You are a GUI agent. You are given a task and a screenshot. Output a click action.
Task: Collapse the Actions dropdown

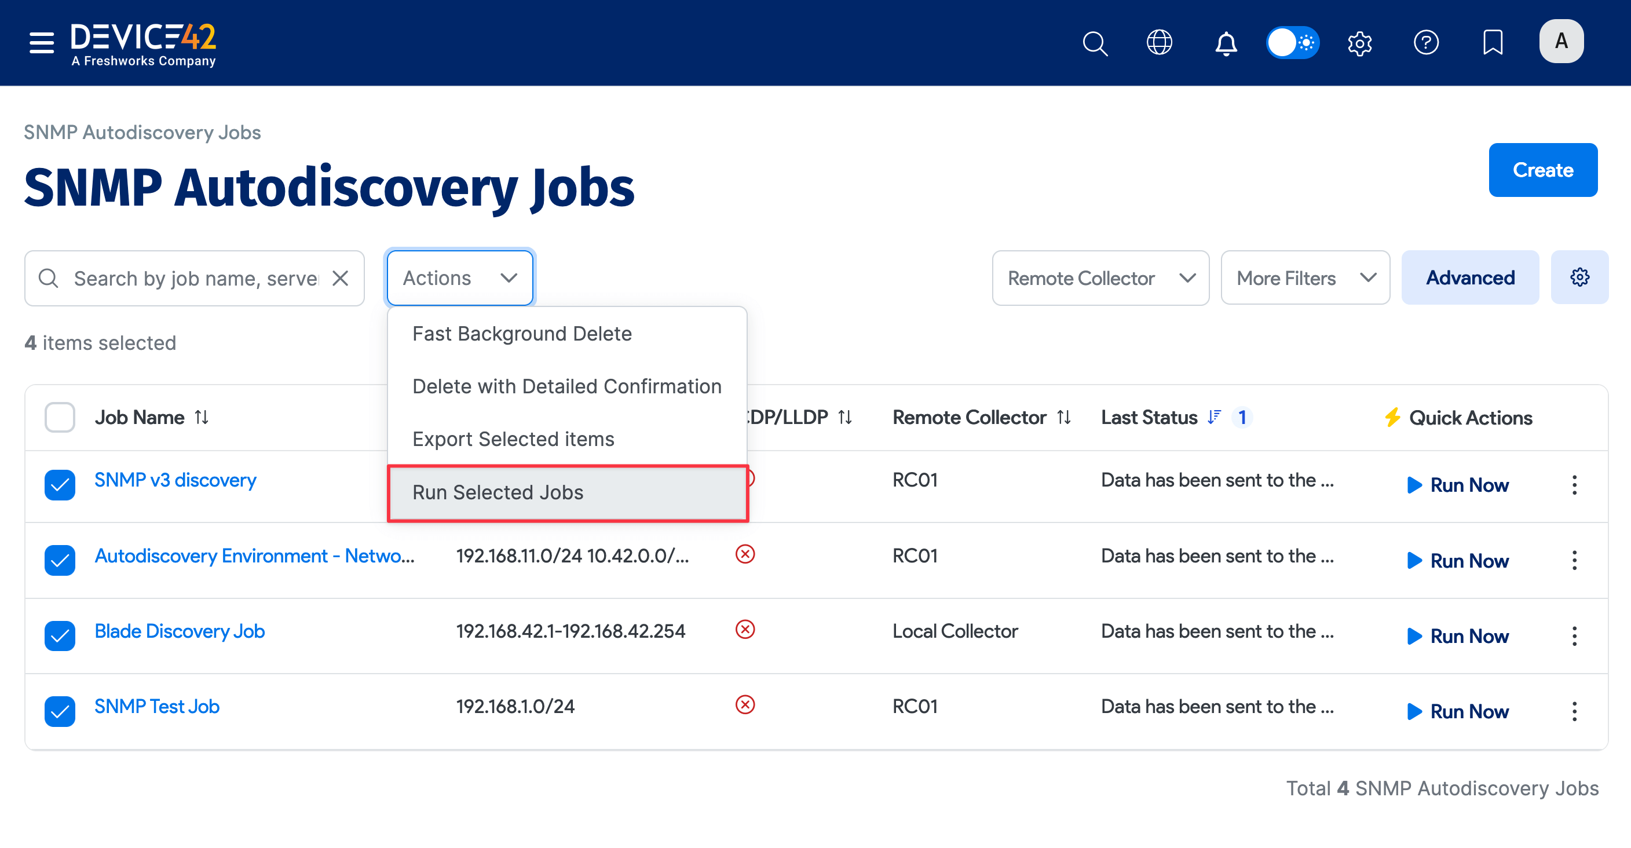[x=460, y=277]
